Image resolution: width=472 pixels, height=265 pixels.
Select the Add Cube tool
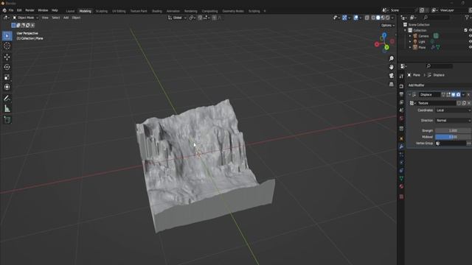[x=7, y=120]
